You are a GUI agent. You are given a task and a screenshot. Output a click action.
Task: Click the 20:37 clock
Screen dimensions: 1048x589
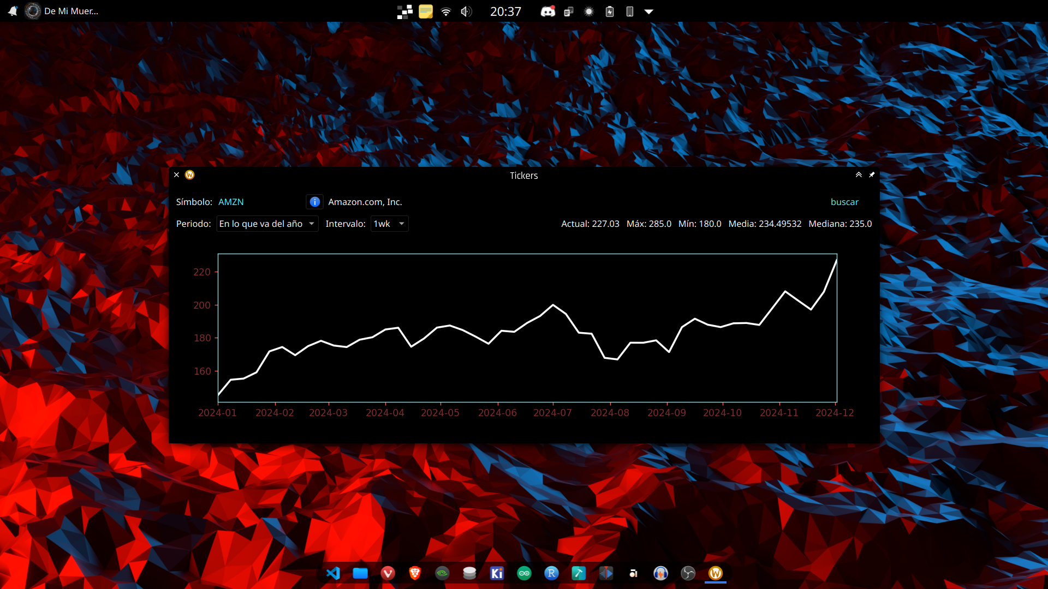click(x=505, y=11)
